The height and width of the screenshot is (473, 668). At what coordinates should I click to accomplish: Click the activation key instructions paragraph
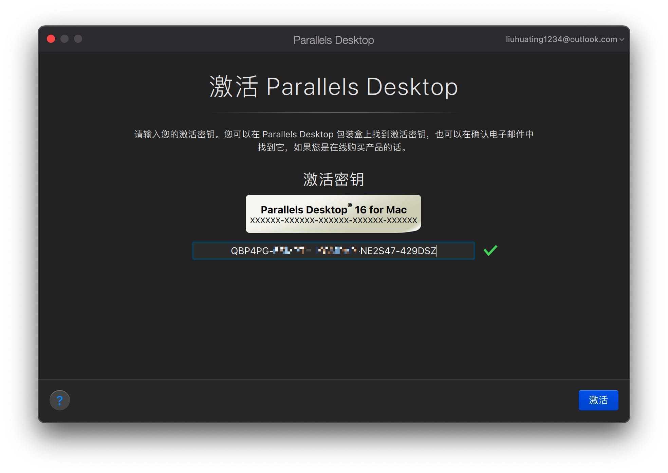[334, 141]
